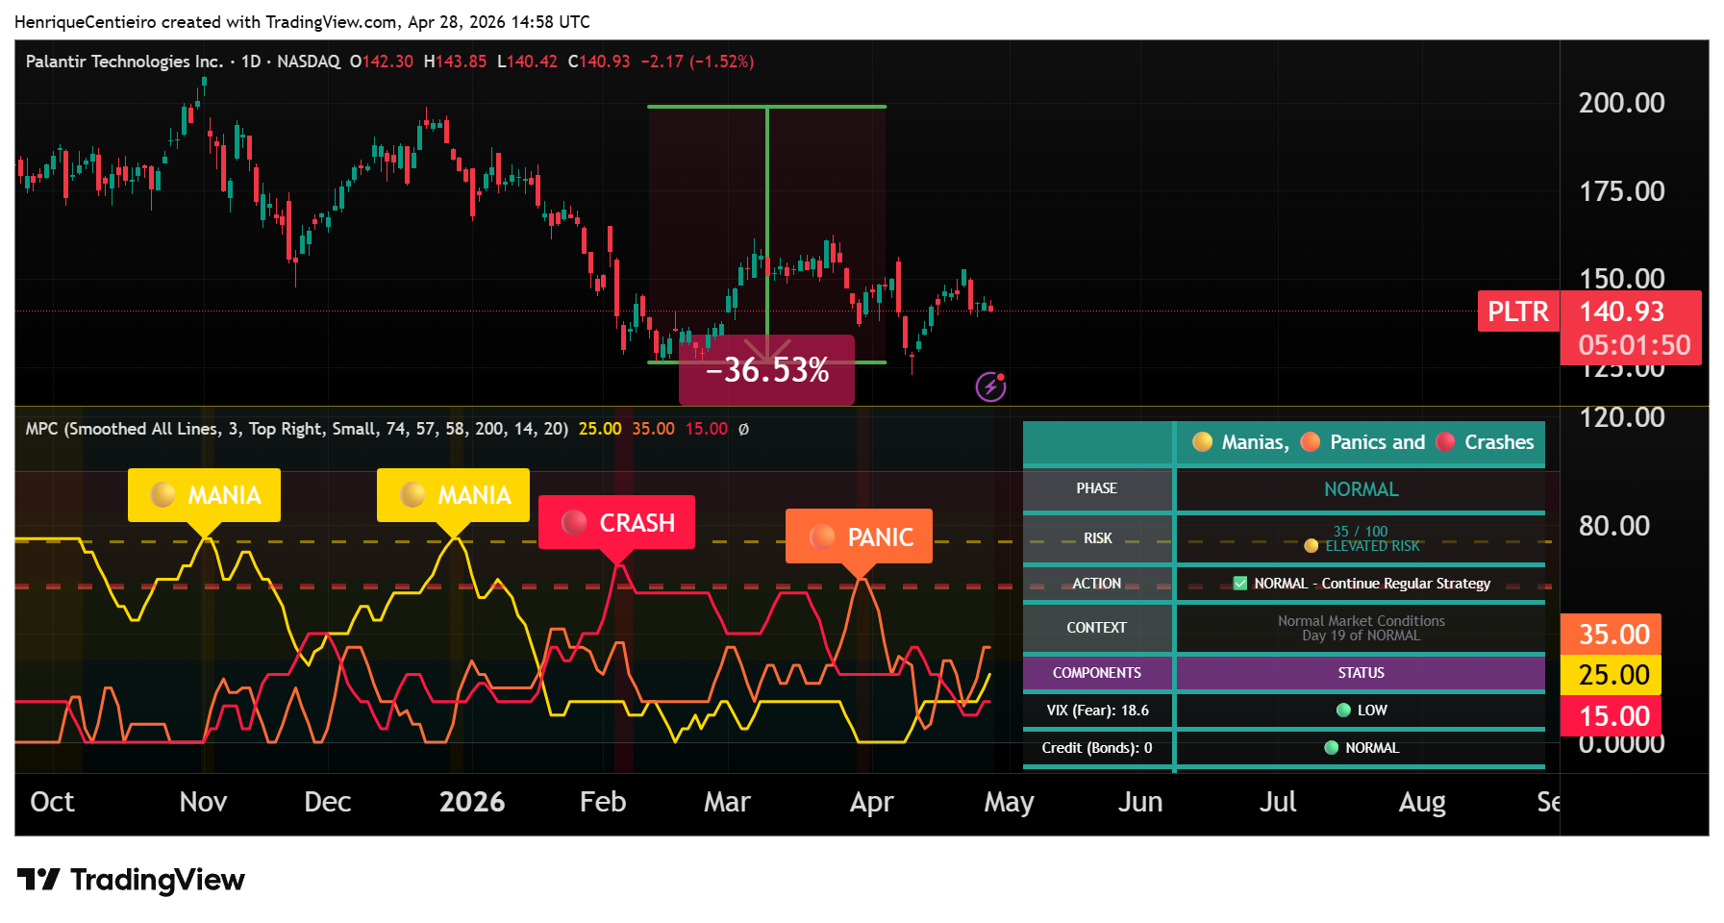Click the Palantir Technologies Inc. symbol title

click(124, 62)
